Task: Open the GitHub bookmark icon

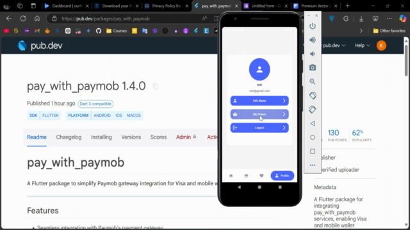Action: tap(98, 31)
